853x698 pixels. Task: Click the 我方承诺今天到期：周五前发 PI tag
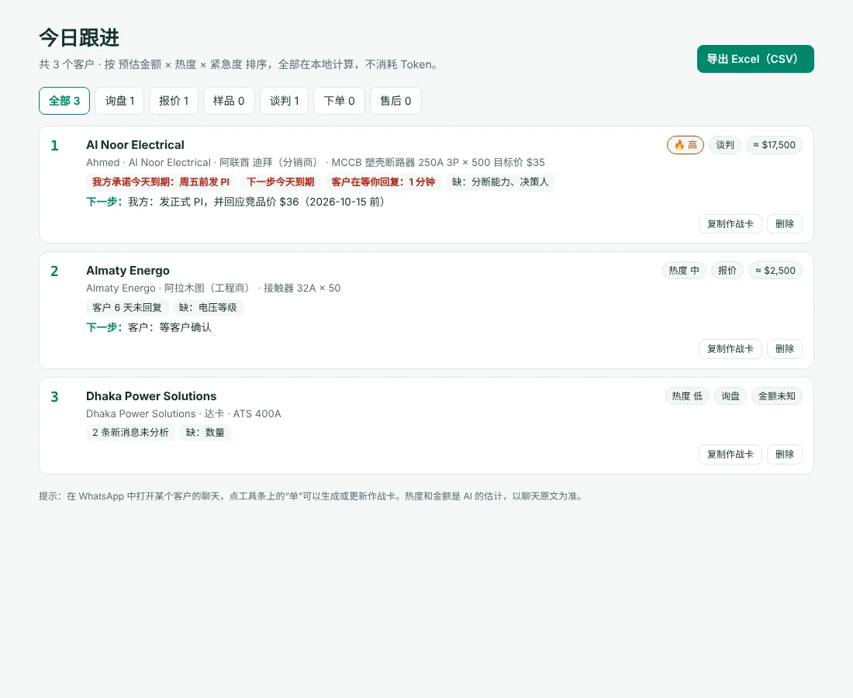click(161, 181)
